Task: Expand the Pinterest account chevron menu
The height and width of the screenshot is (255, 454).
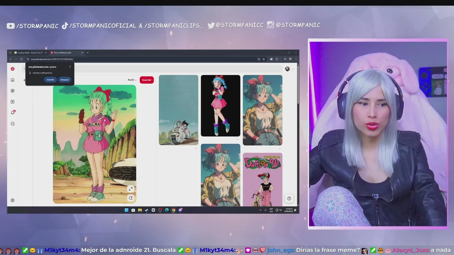Action: click(293, 69)
